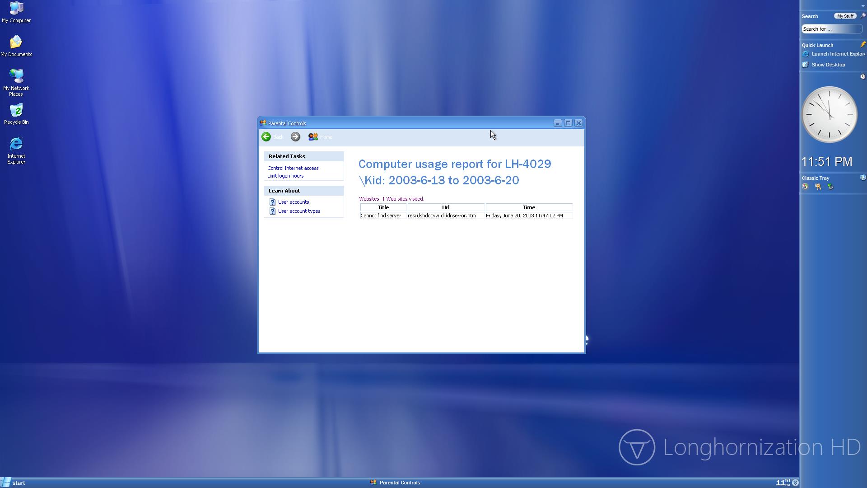Viewport: 867px width, 488px height.
Task: Click Show Desktop in sidebar
Action: click(828, 65)
